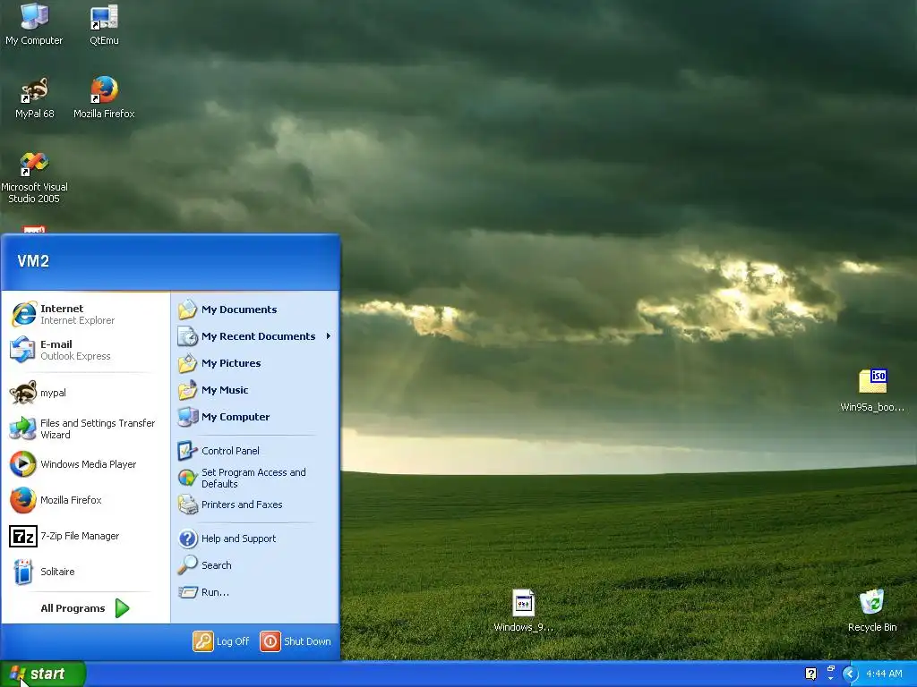The height and width of the screenshot is (687, 917).
Task: Click the 4:44 AM clock
Action: click(x=884, y=674)
